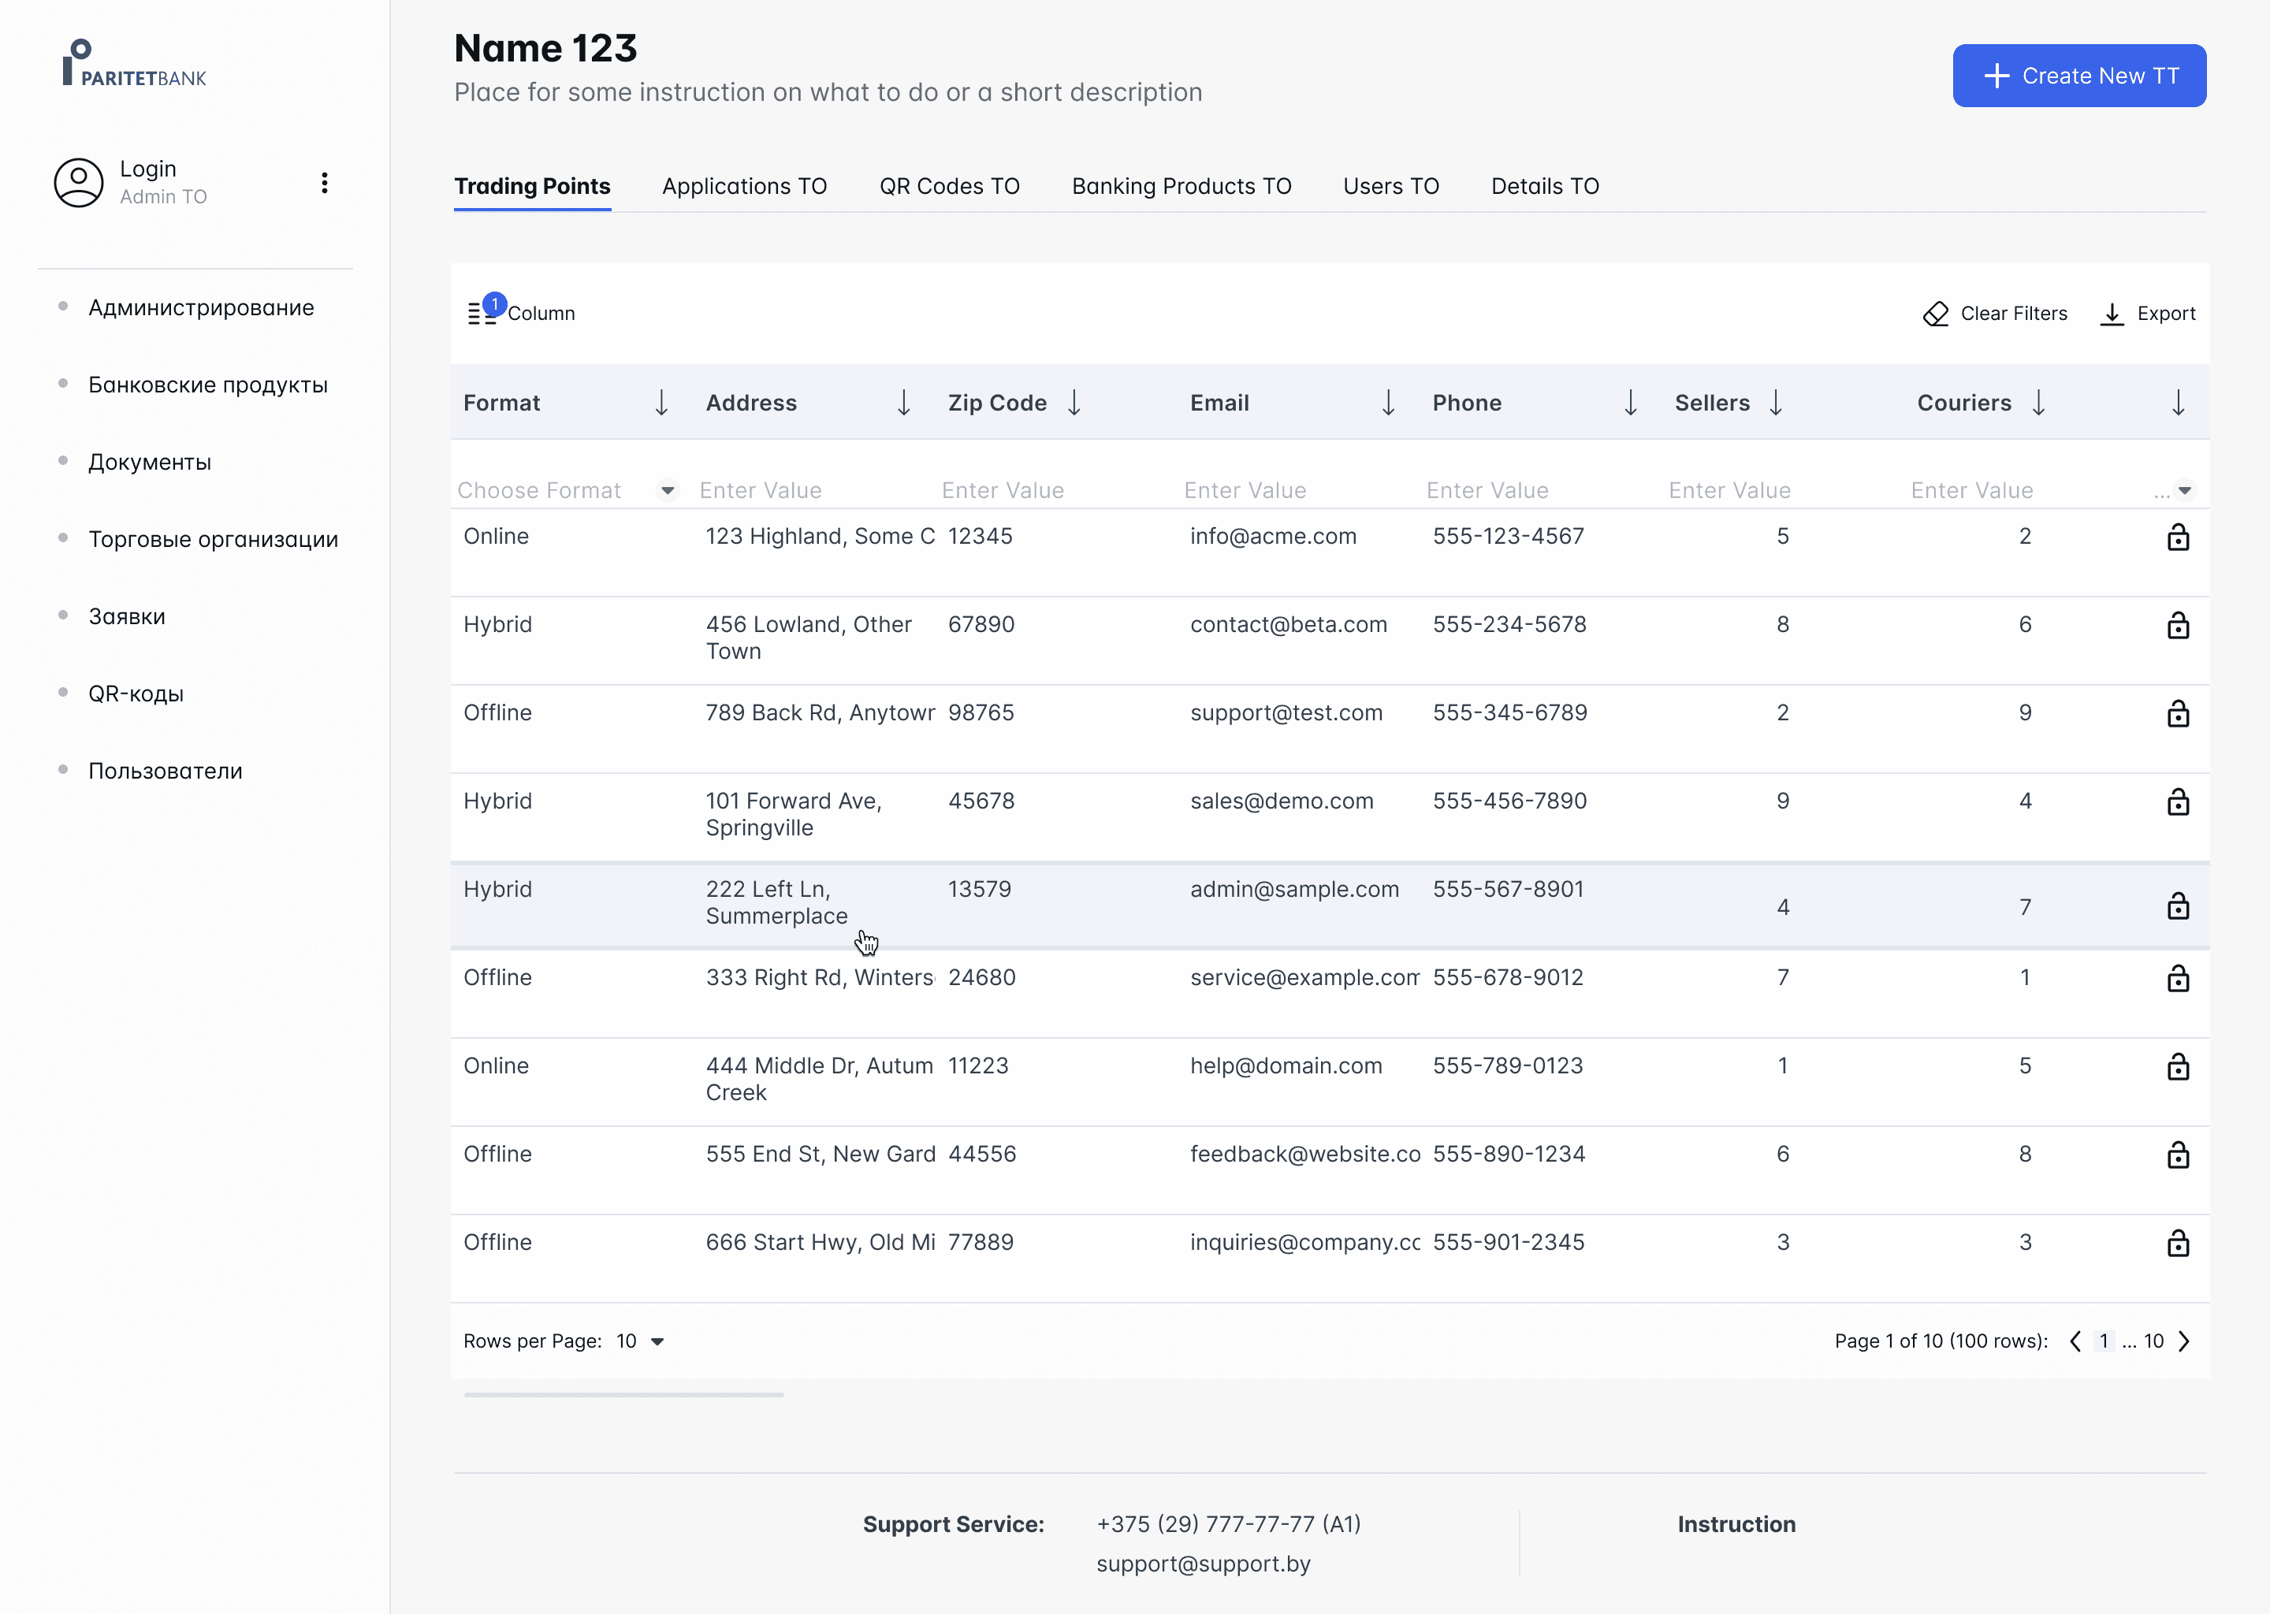This screenshot has height=1614, width=2270.
Task: Click the Clear Filters eraser icon
Action: pos(1935,314)
